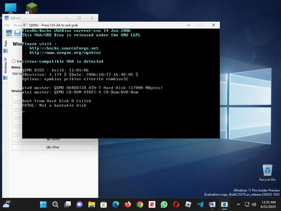Open the red E app on the taskbar
Screen dimensions: 281x211
pos(152,204)
